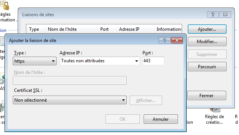The image size is (239, 135).
Task: Click the Annuler button
Action: click(x=161, y=119)
